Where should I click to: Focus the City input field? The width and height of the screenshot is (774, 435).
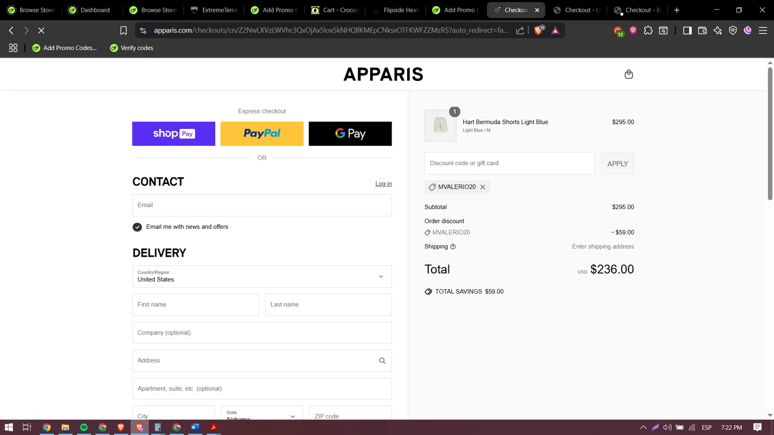[173, 413]
